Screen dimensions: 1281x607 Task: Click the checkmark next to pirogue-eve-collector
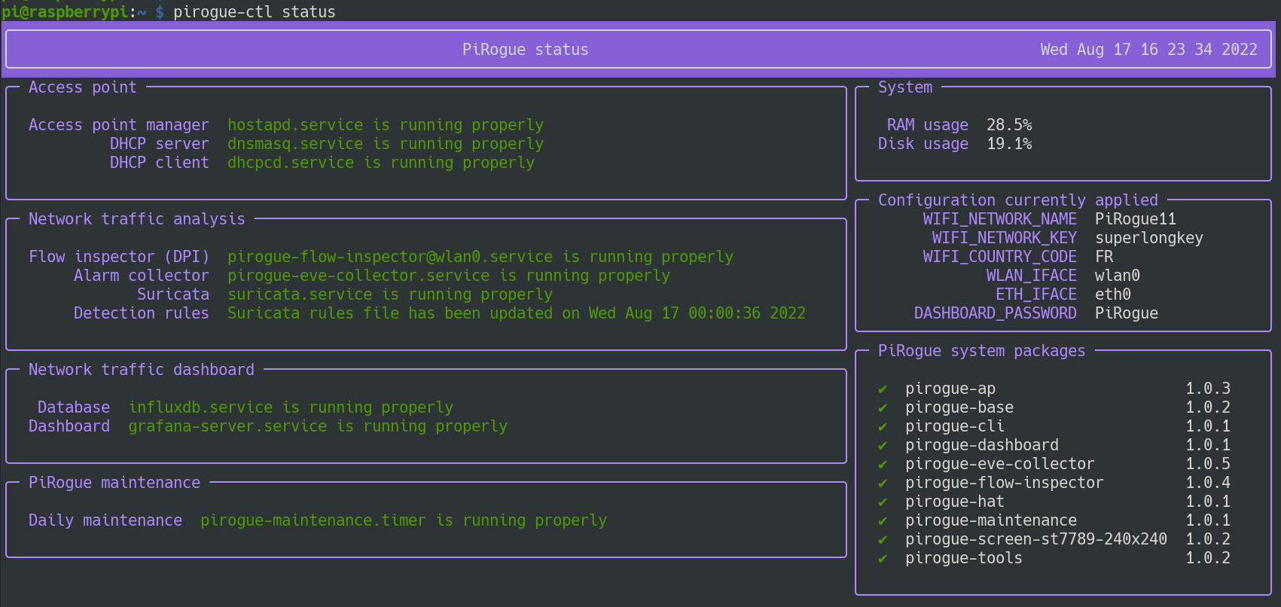point(883,465)
